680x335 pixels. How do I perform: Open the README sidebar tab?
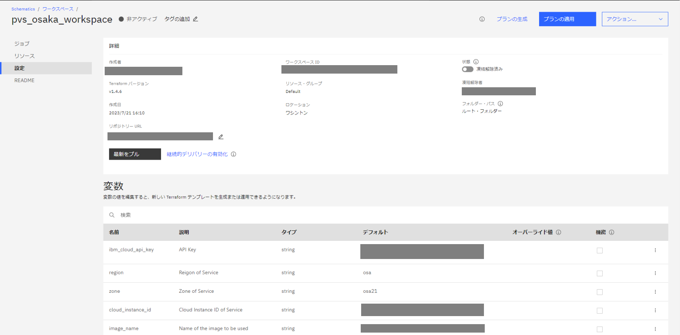[x=24, y=80]
